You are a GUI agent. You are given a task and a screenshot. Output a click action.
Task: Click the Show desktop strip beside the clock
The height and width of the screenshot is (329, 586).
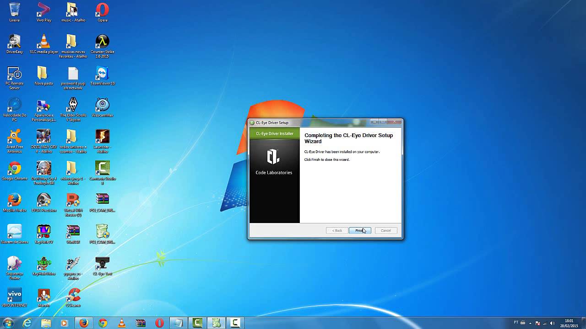tap(583, 323)
